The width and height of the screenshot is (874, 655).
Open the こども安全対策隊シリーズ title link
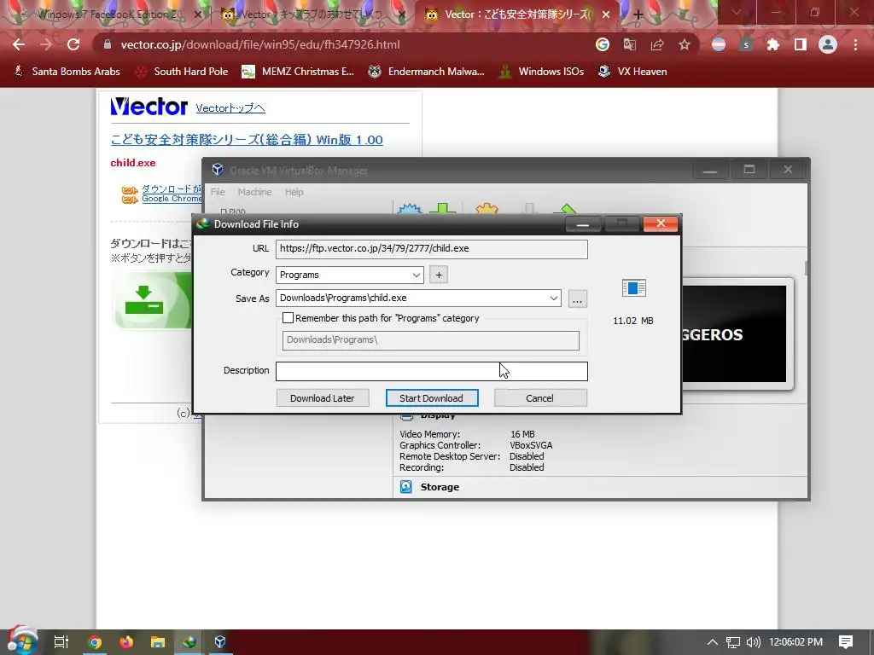(247, 140)
